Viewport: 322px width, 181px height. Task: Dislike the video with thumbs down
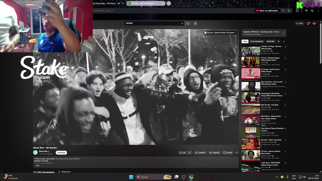click(189, 153)
